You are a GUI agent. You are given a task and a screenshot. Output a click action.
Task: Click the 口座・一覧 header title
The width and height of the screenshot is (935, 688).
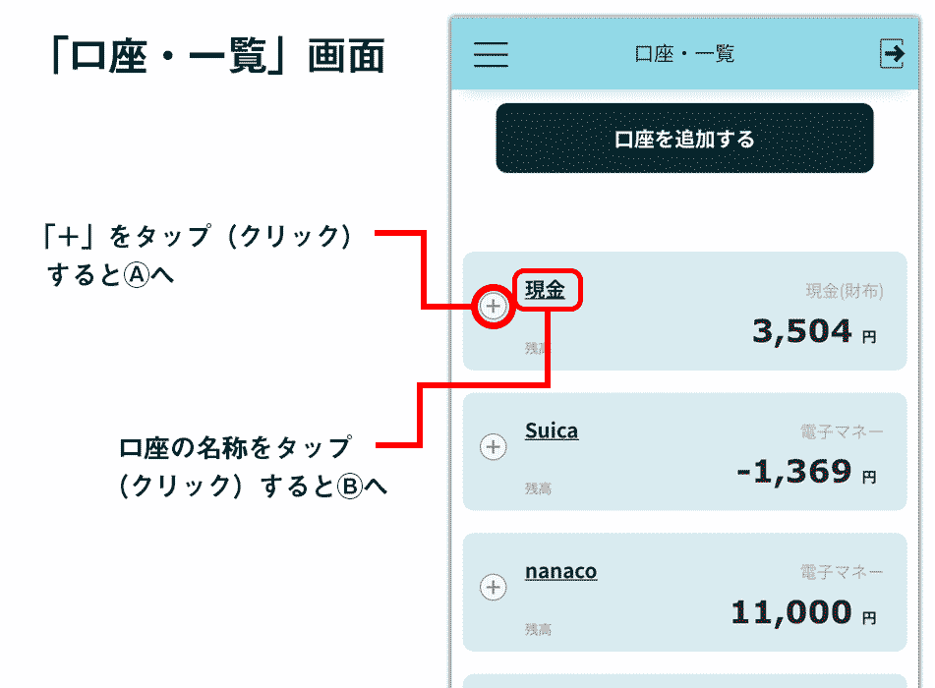click(x=684, y=54)
